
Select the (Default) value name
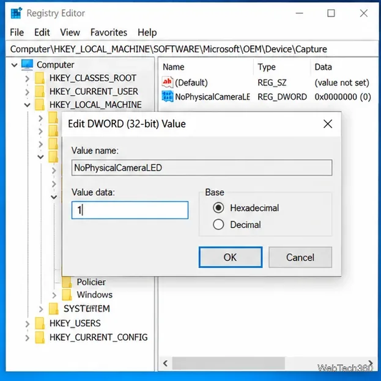(191, 83)
